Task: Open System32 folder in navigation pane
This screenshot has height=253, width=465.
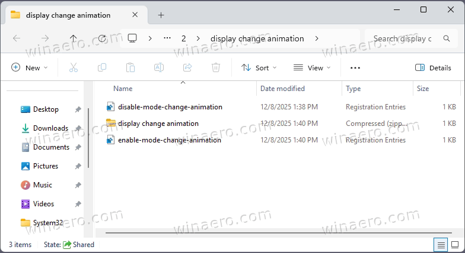Action: 47,223
